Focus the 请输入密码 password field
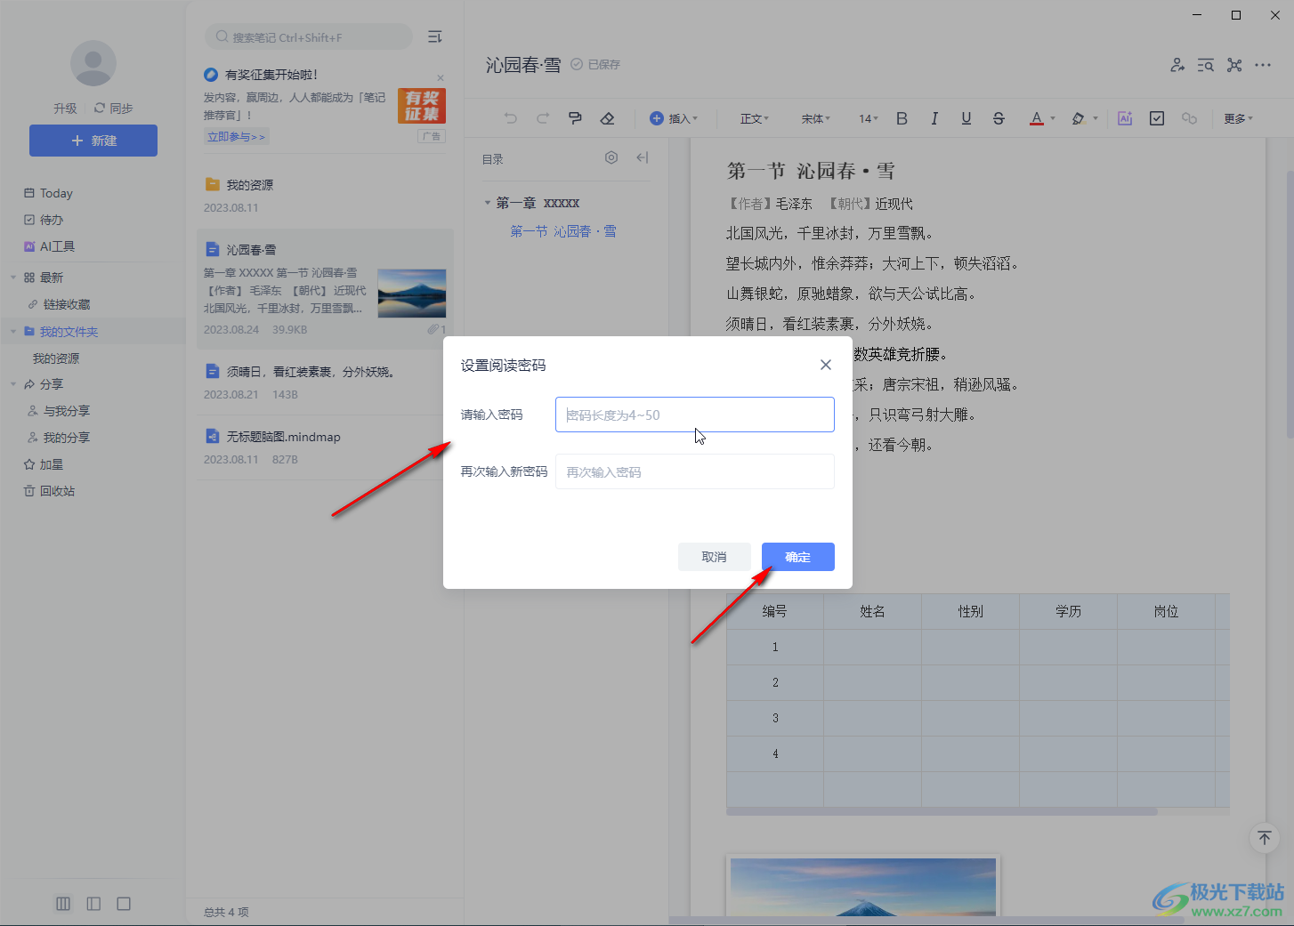1294x926 pixels. (695, 415)
